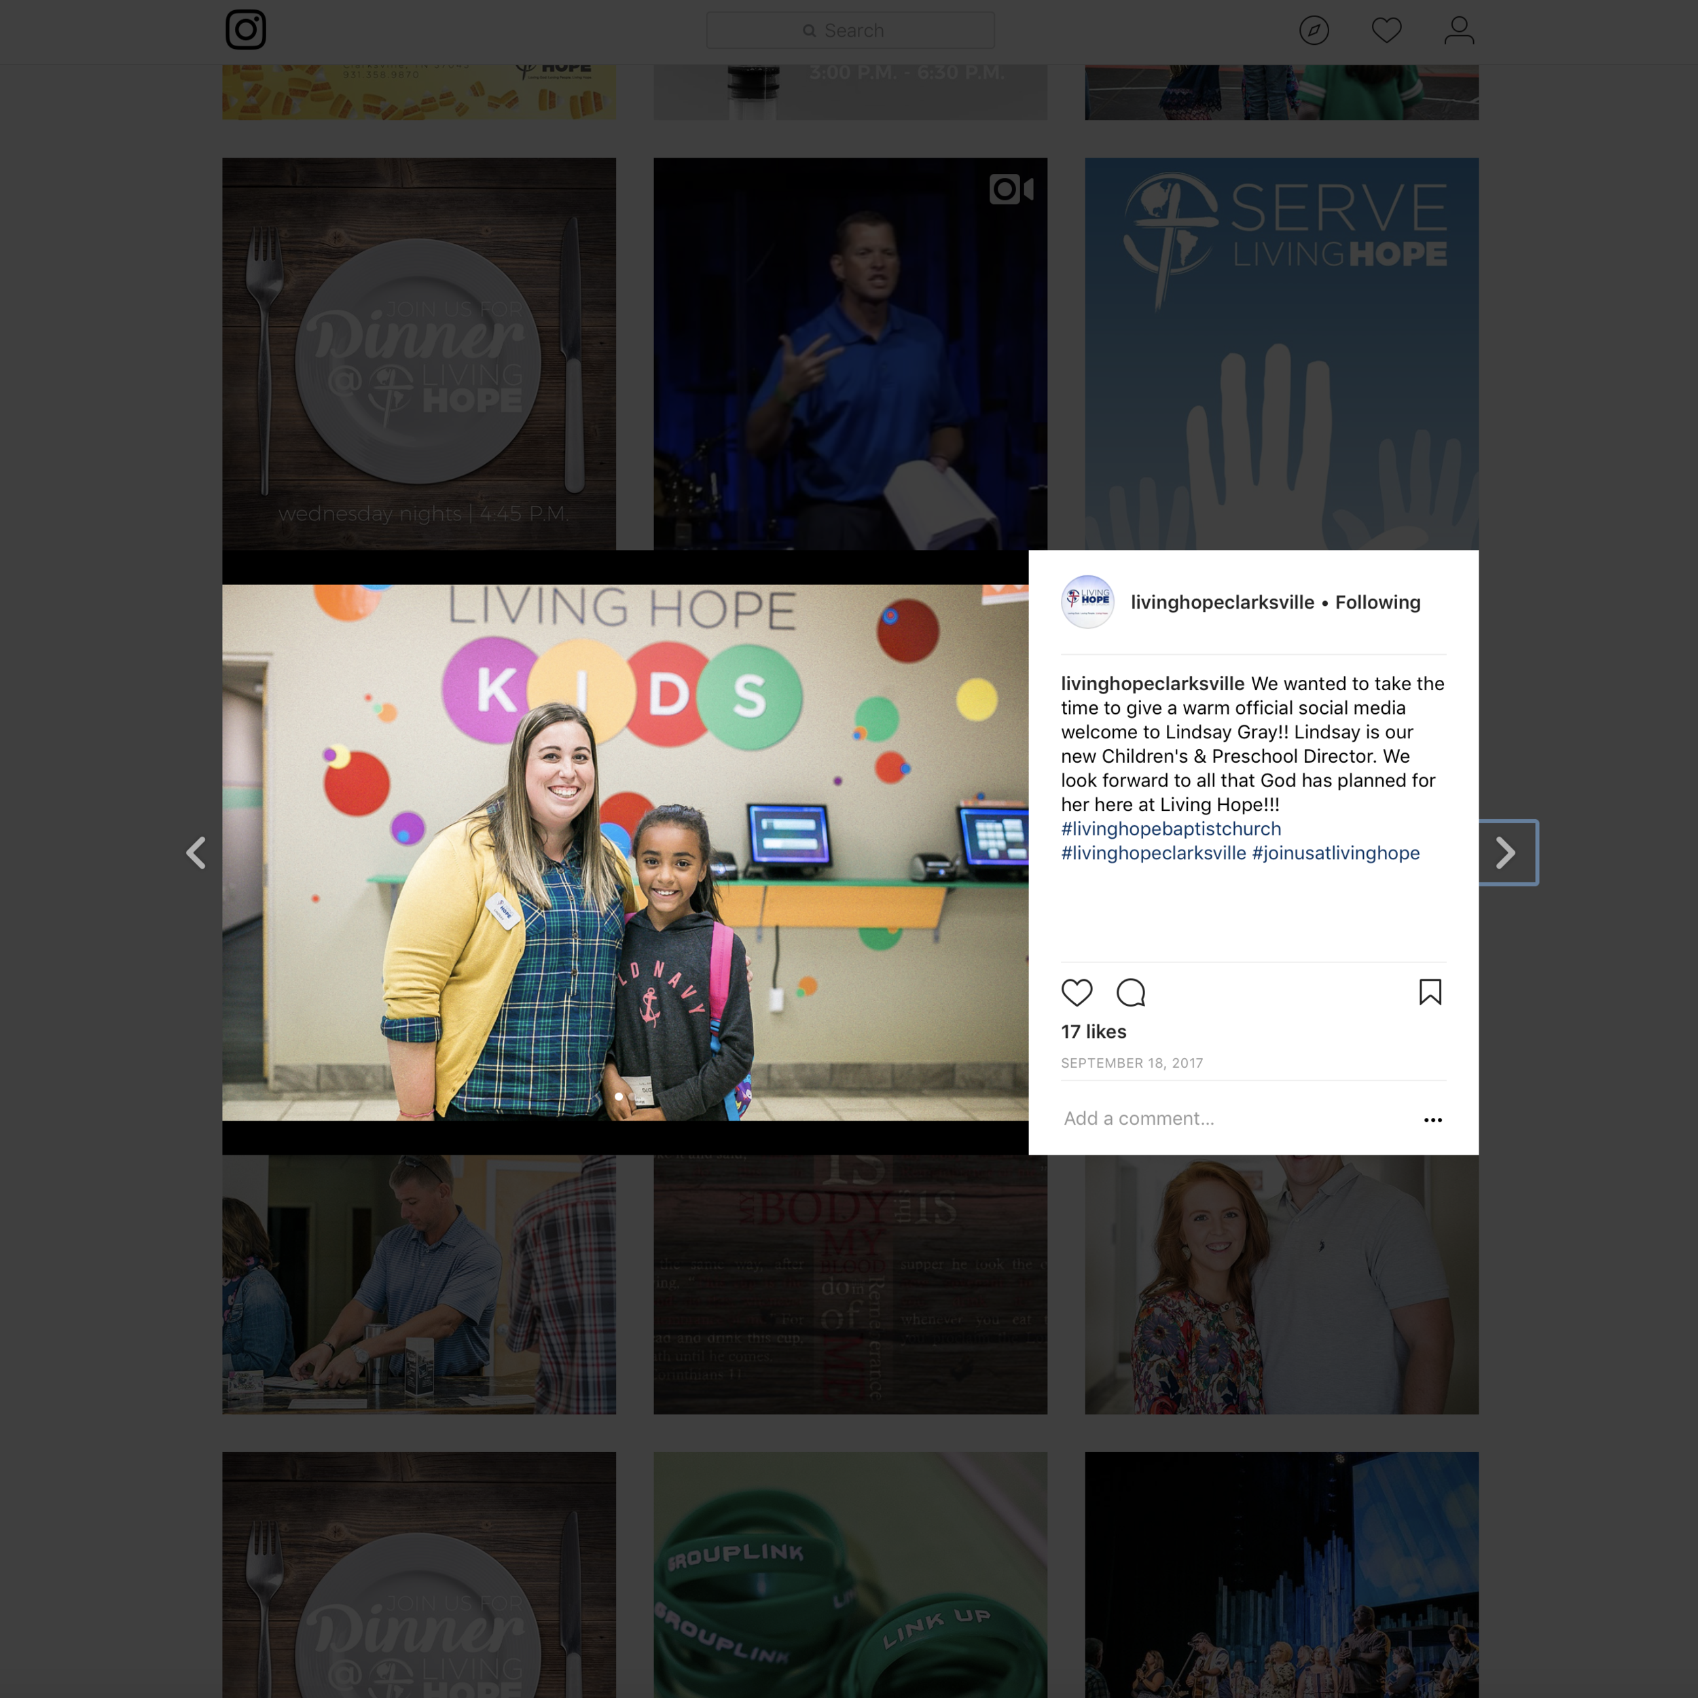Click the search magnifier icon

click(810, 30)
